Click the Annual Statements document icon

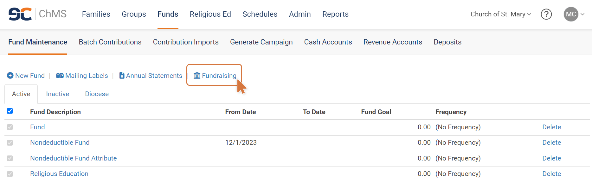tap(122, 75)
